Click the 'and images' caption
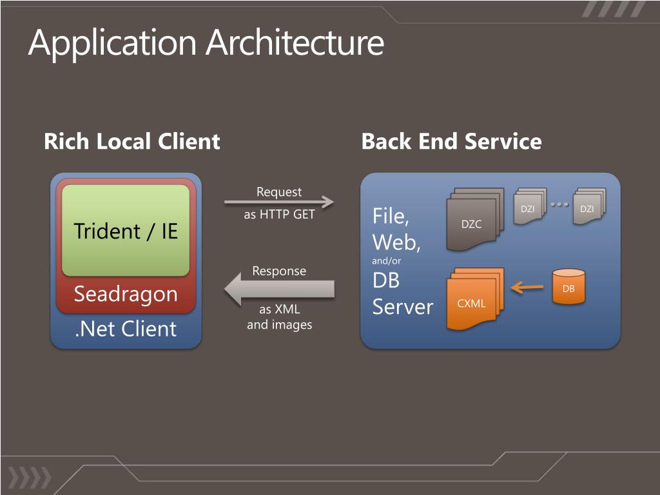The image size is (660, 495). [280, 325]
